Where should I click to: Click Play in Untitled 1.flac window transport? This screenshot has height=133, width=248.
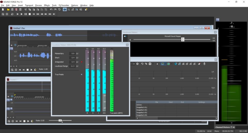[x=31, y=70]
